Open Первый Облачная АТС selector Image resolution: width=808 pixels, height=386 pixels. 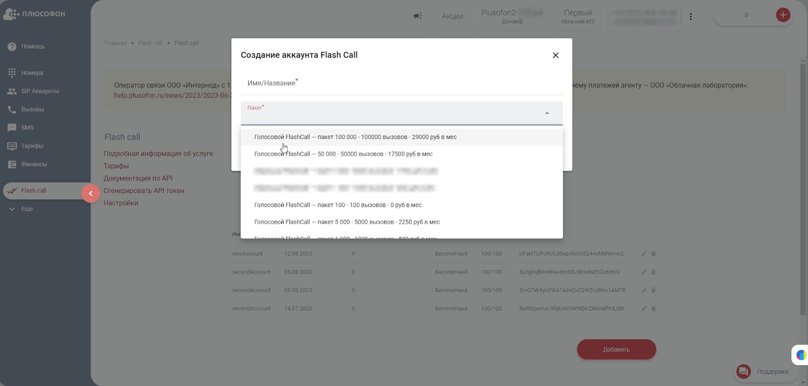(578, 16)
